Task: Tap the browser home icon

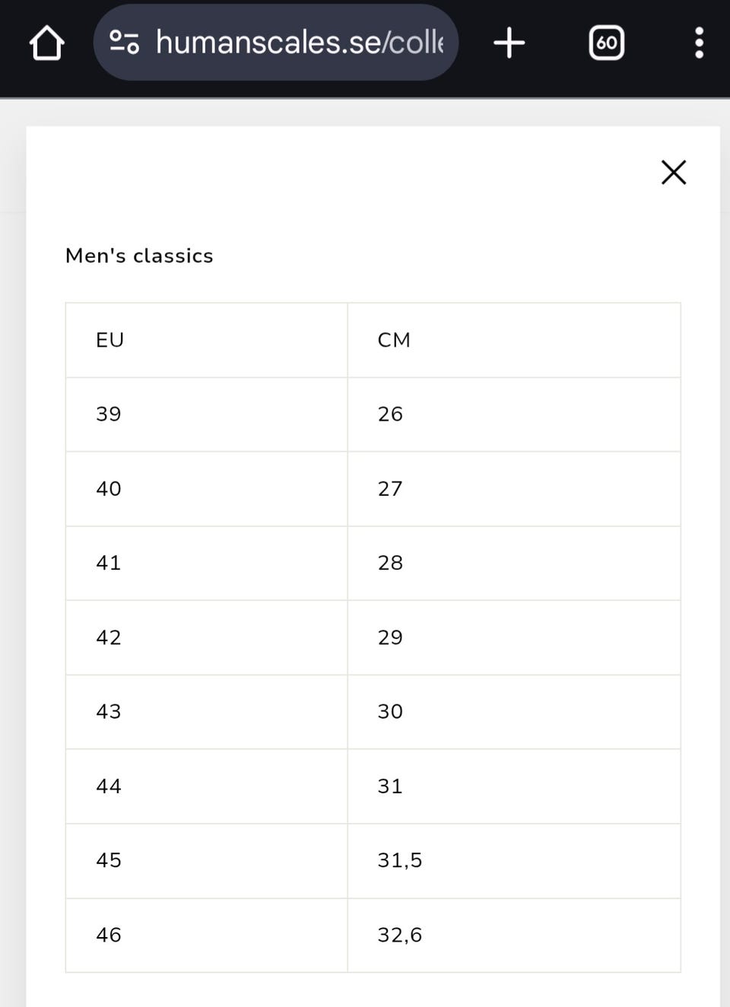Action: (x=46, y=43)
